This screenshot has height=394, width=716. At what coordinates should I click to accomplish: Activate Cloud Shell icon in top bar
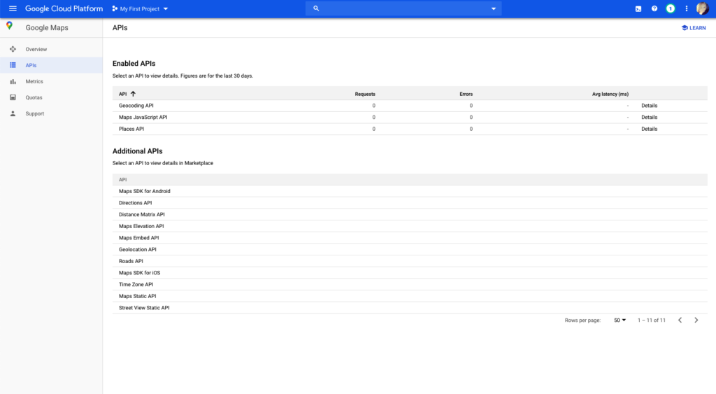[x=638, y=8]
